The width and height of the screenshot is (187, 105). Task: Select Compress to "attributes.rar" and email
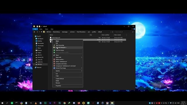click(x=68, y=66)
